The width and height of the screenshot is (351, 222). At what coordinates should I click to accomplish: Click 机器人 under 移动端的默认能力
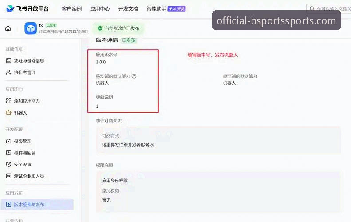pyautogui.click(x=103, y=83)
